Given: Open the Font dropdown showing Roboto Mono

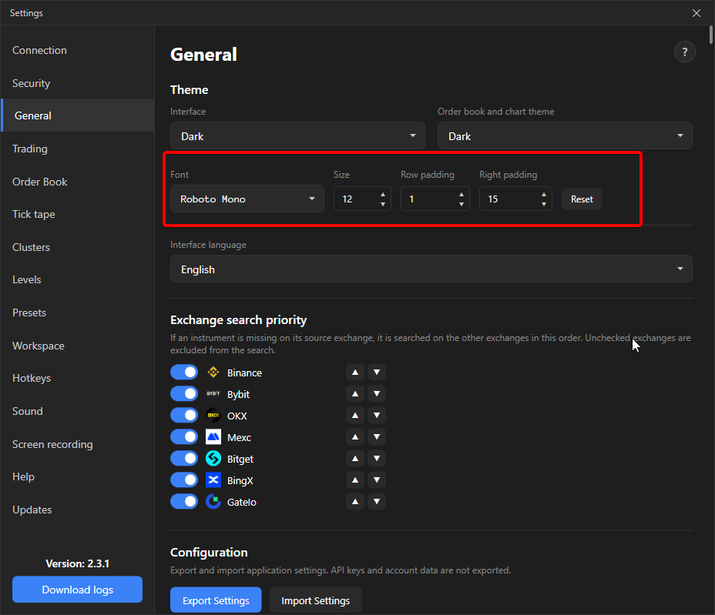Looking at the screenshot, I should [x=247, y=199].
